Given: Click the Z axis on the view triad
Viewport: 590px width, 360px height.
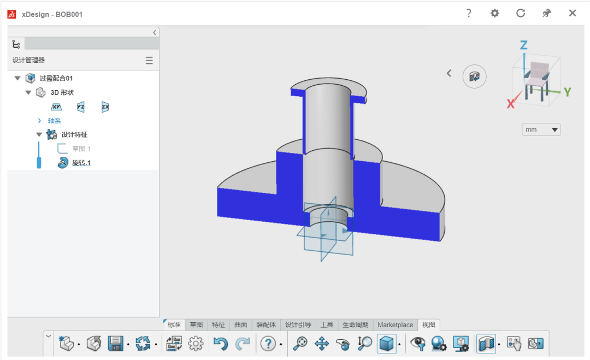Looking at the screenshot, I should 523,45.
